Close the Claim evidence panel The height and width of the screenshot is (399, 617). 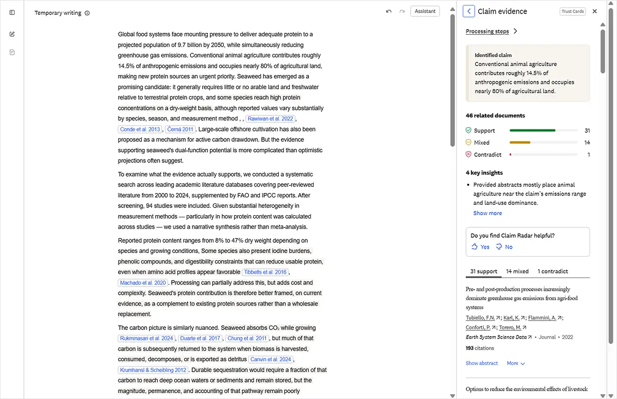click(594, 12)
